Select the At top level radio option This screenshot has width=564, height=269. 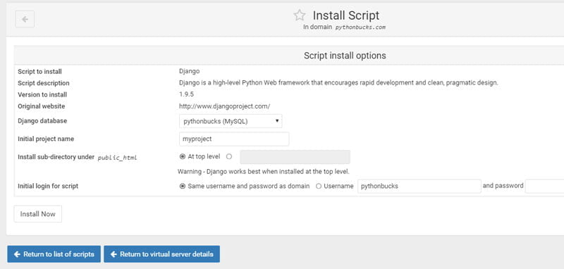point(183,156)
